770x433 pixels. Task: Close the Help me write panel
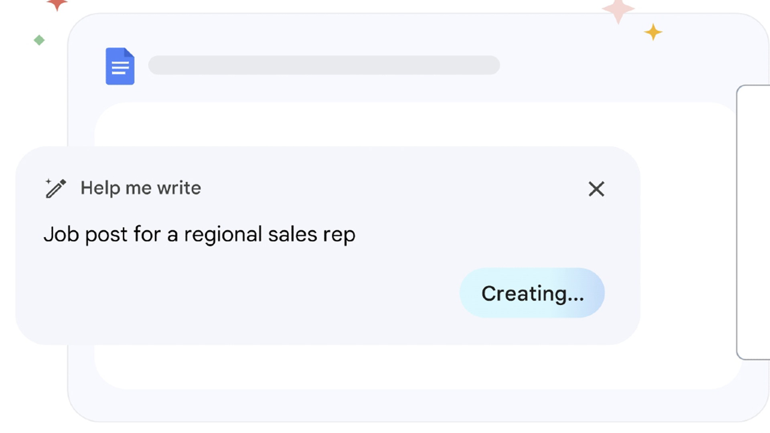click(x=596, y=189)
